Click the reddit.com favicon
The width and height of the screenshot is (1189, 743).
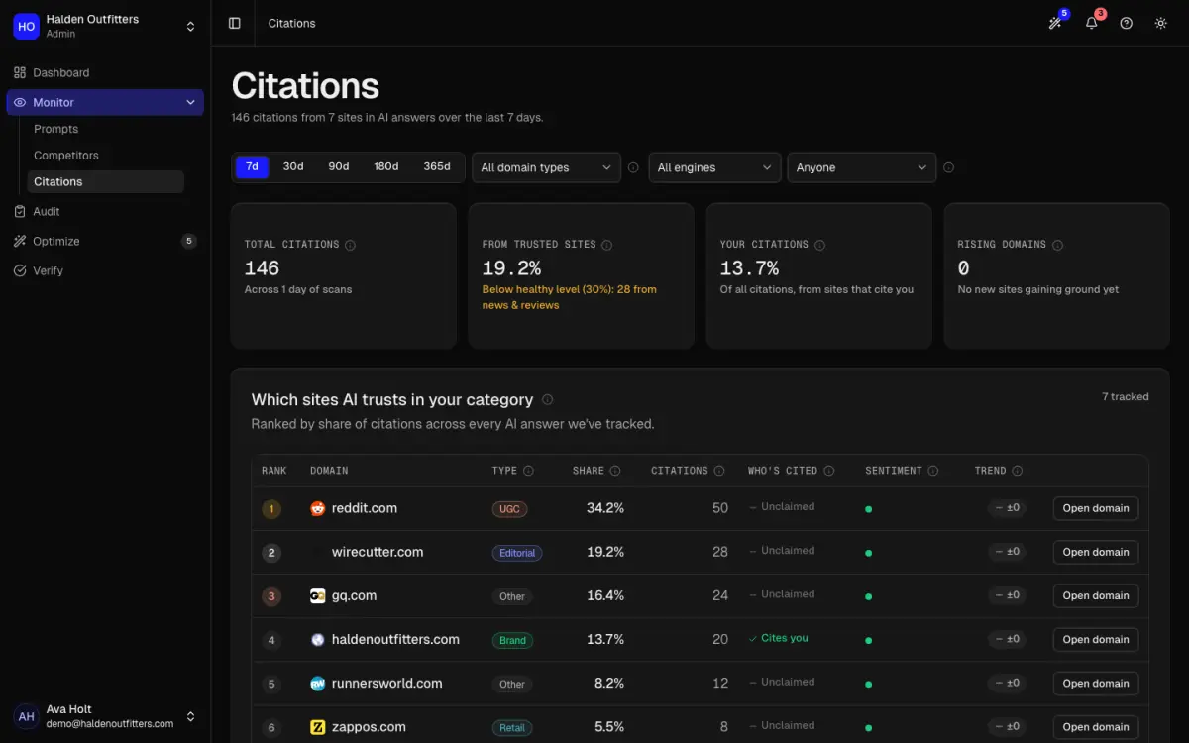pos(317,508)
